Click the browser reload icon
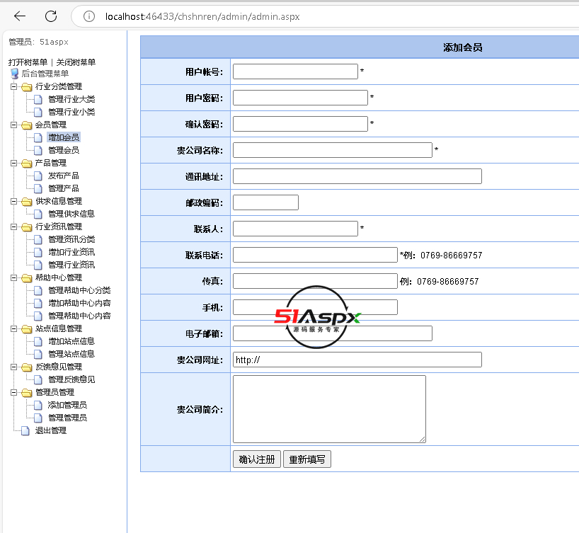 [x=51, y=16]
